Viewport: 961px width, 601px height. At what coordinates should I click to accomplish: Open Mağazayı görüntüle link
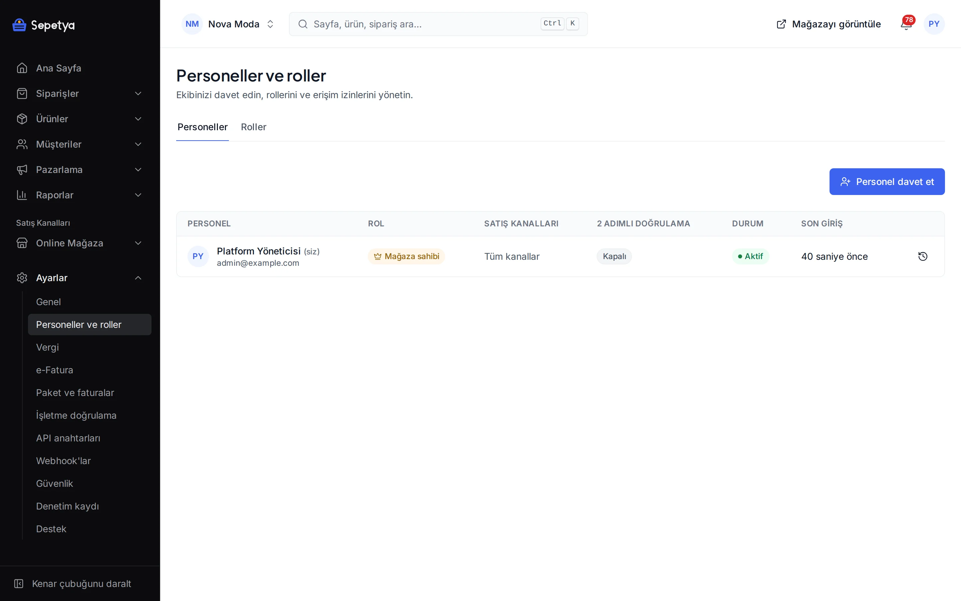pos(829,24)
